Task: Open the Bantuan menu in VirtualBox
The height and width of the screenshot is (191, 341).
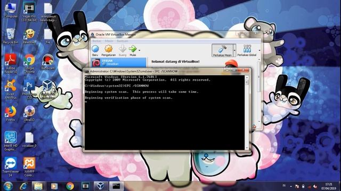Action: point(123,41)
